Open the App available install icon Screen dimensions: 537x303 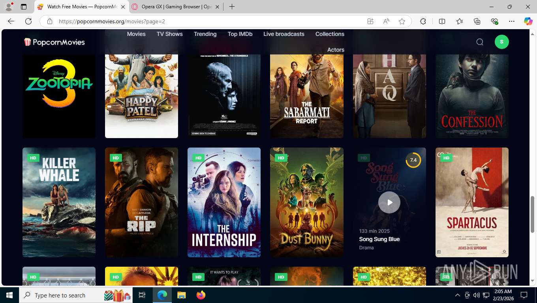tap(370, 21)
